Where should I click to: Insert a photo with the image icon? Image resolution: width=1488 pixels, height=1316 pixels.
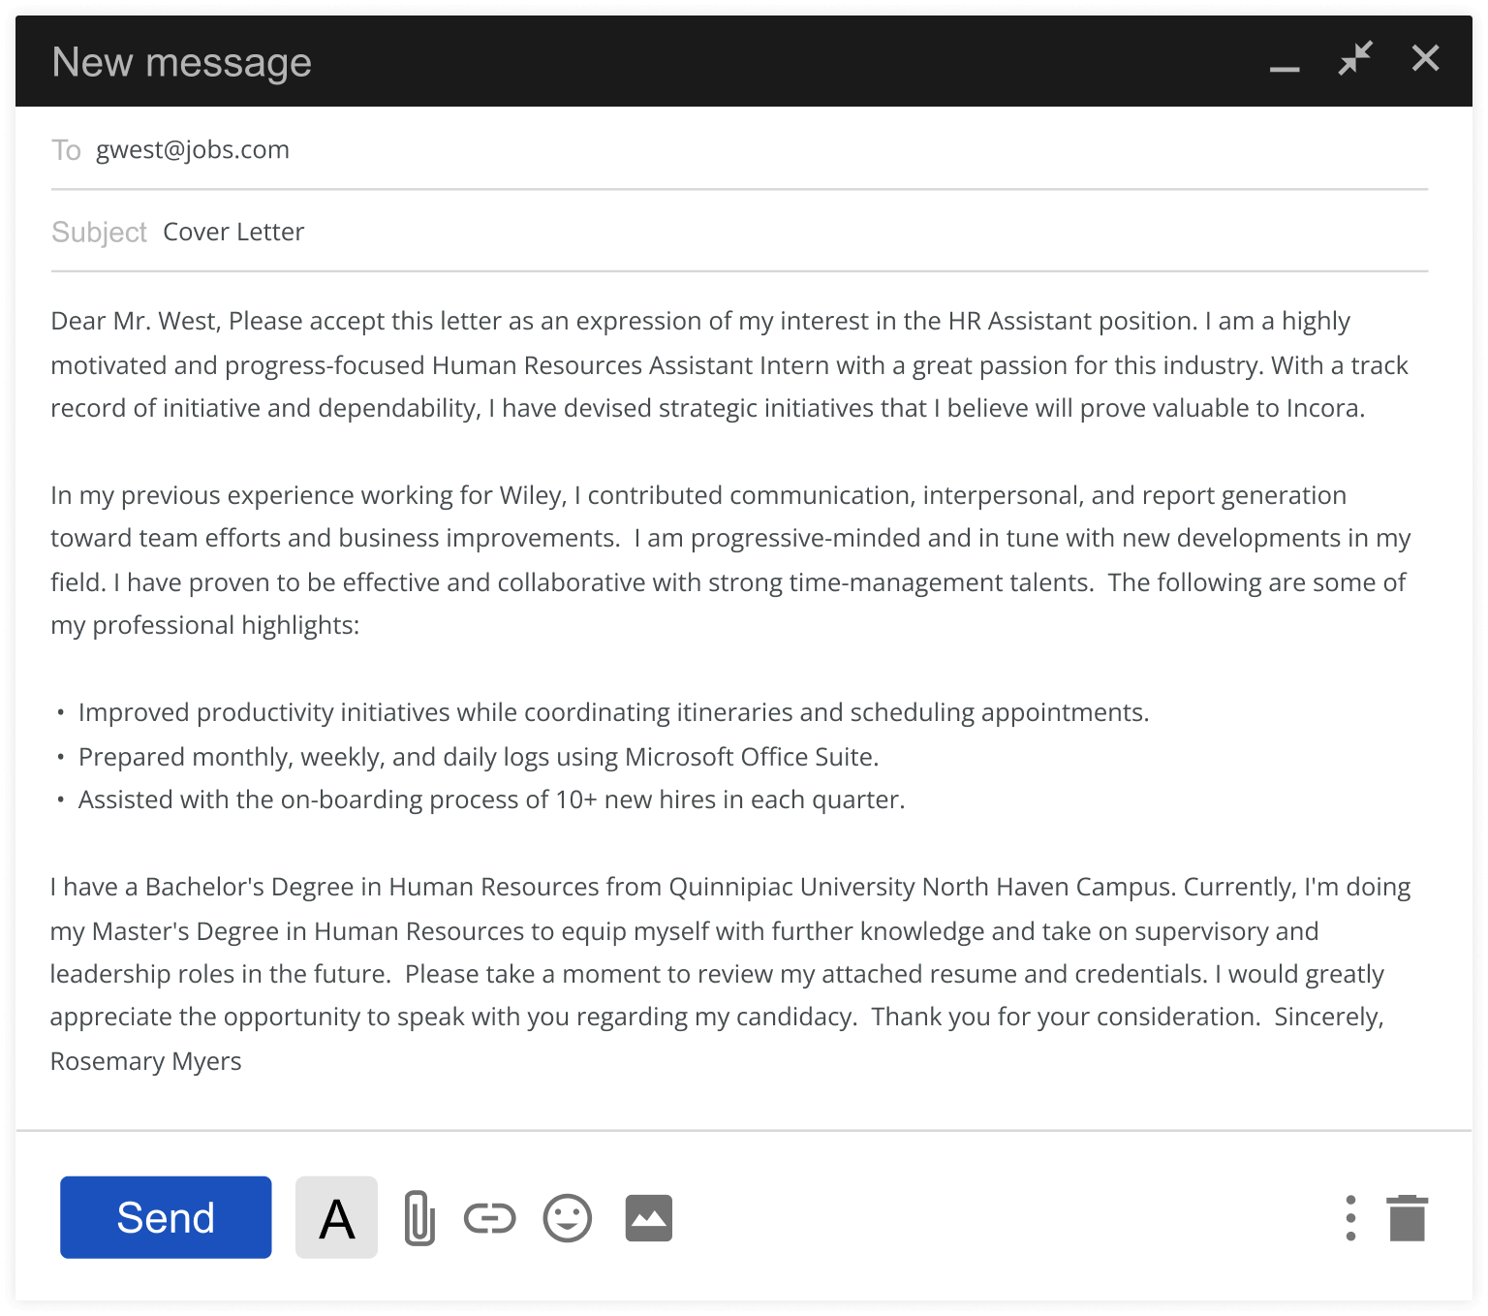pos(649,1218)
